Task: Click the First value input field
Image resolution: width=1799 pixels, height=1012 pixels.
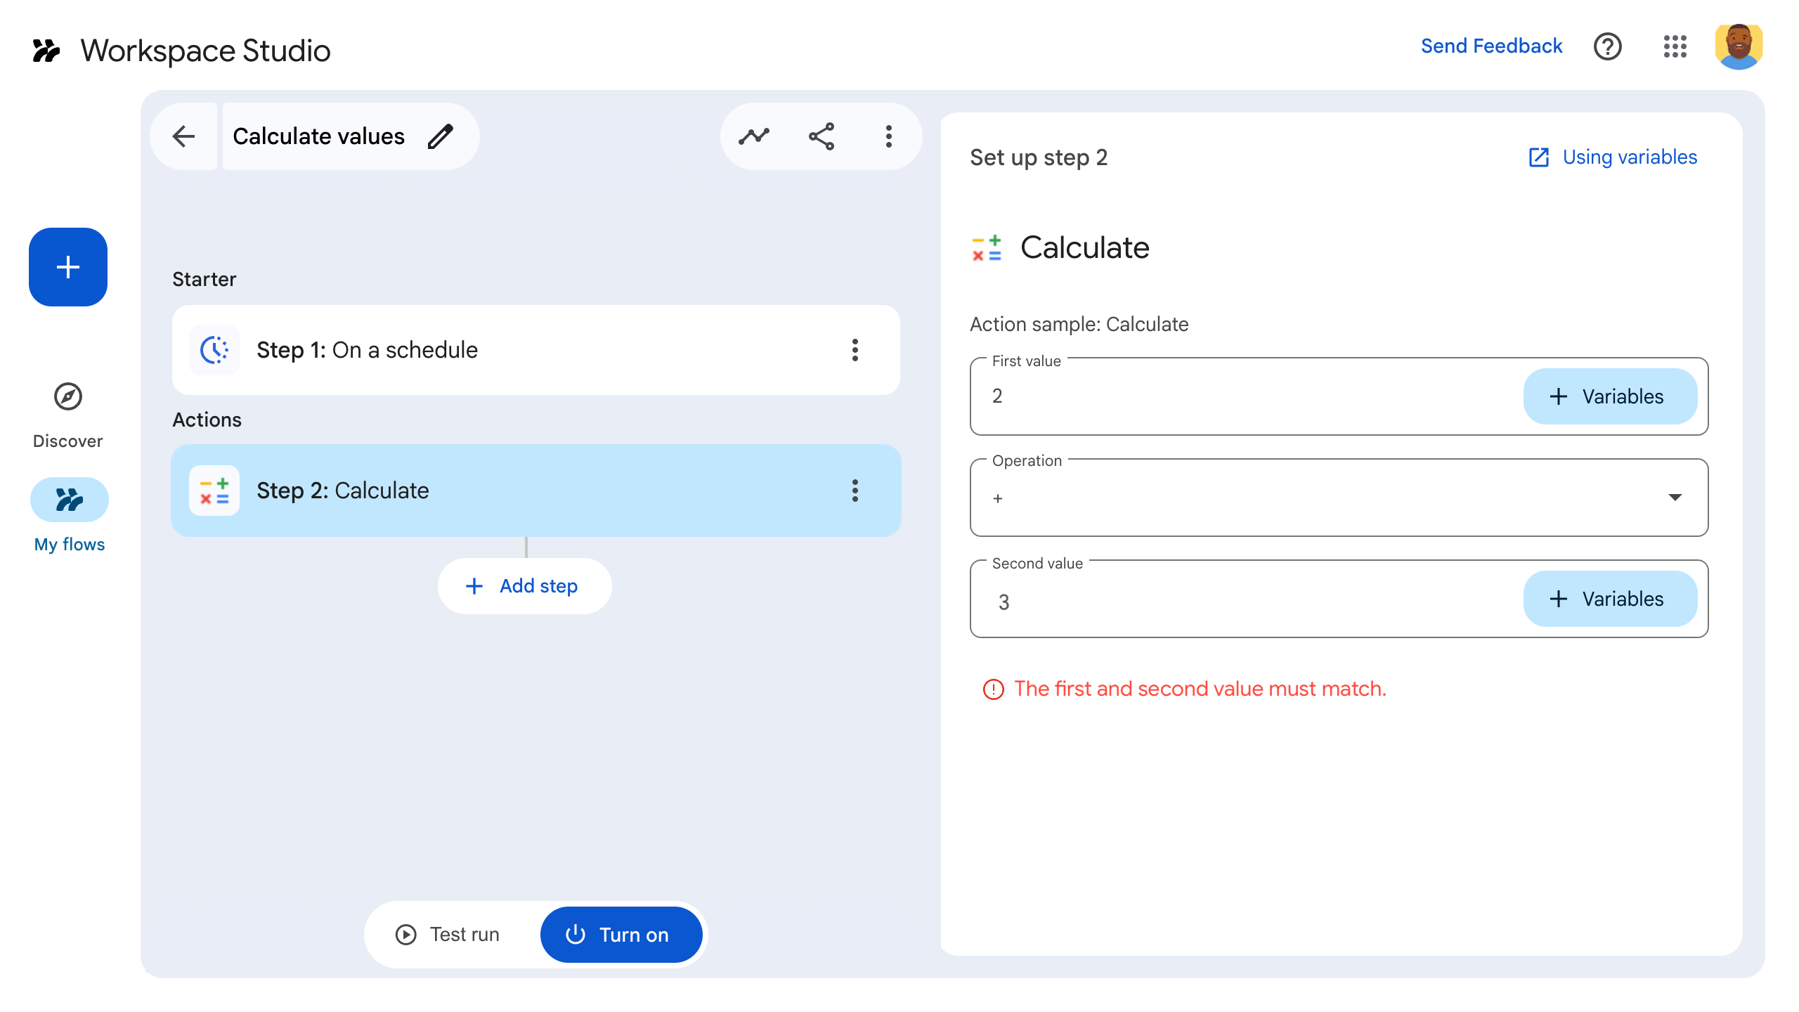Action: pyautogui.click(x=1195, y=396)
